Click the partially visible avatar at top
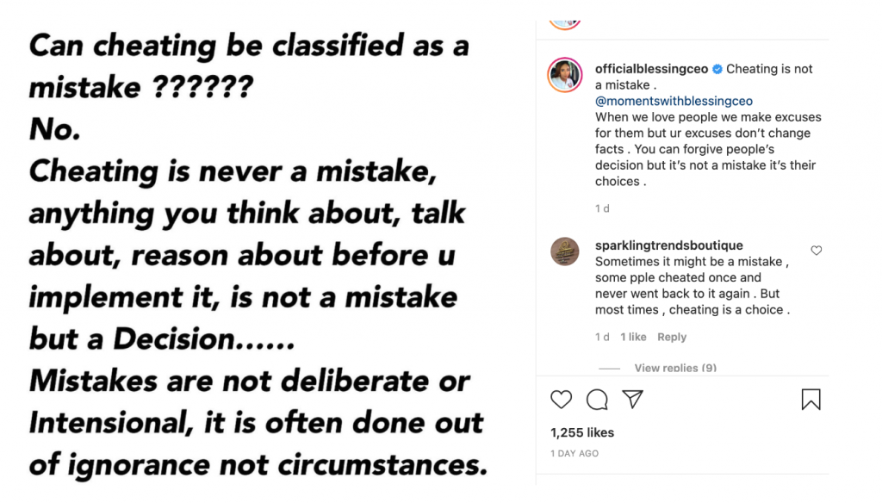The image size is (882, 503). click(x=565, y=23)
